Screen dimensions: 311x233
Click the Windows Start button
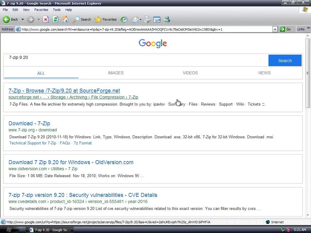tap(9, 230)
